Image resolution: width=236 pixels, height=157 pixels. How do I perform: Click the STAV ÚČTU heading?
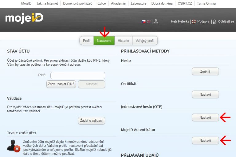click(x=18, y=51)
